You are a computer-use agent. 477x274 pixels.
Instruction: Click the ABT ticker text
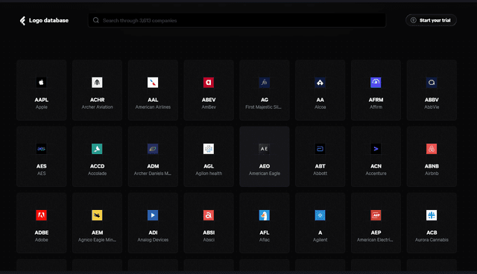click(320, 166)
